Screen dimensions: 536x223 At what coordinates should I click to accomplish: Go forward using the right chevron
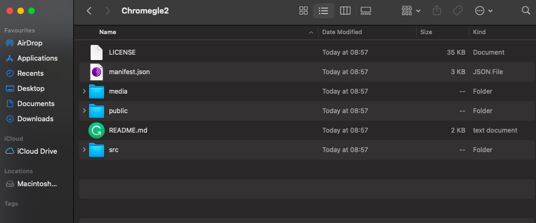point(108,11)
